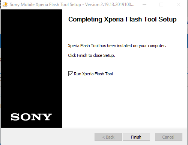Click the disabled close window icon

(179, 5)
